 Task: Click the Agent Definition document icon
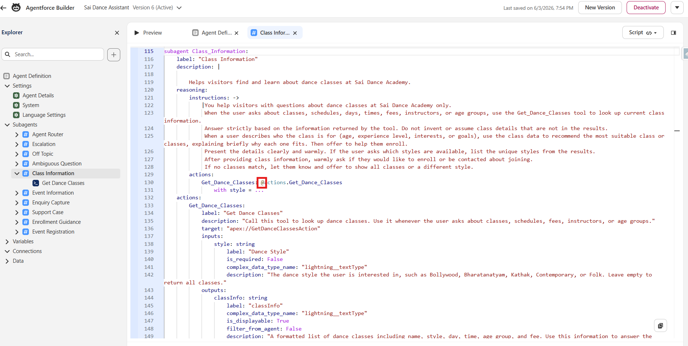[x=7, y=76]
